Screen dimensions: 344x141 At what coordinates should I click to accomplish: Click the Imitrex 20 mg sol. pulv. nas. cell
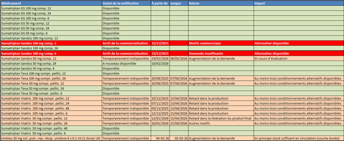click(50, 138)
